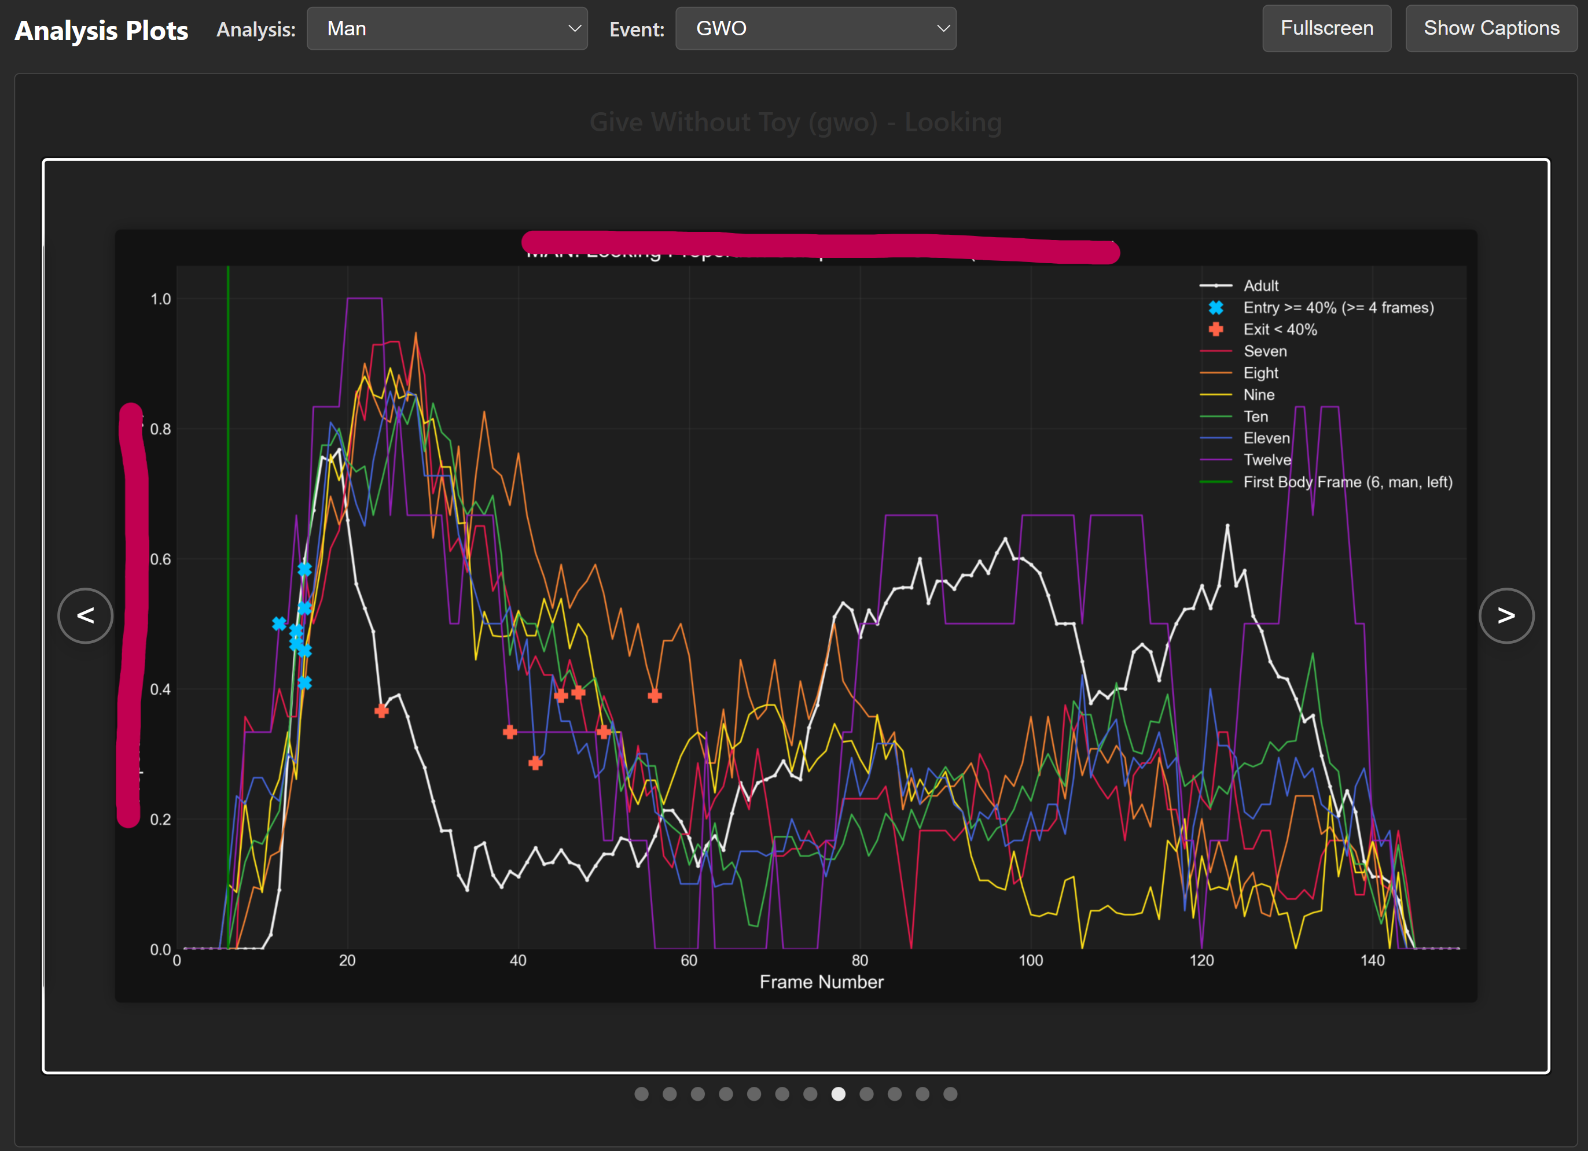Click the 'Analysis Plots' heading
1588x1151 pixels.
101,30
